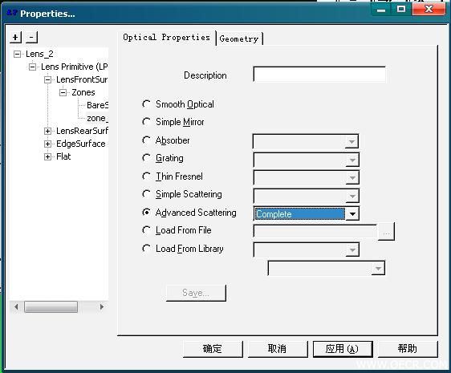This screenshot has height=373, width=451.
Task: Select the Lens_2 root tree label
Action: pyautogui.click(x=39, y=54)
